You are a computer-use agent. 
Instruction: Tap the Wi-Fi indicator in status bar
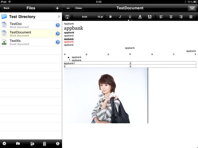[x=10, y=2]
